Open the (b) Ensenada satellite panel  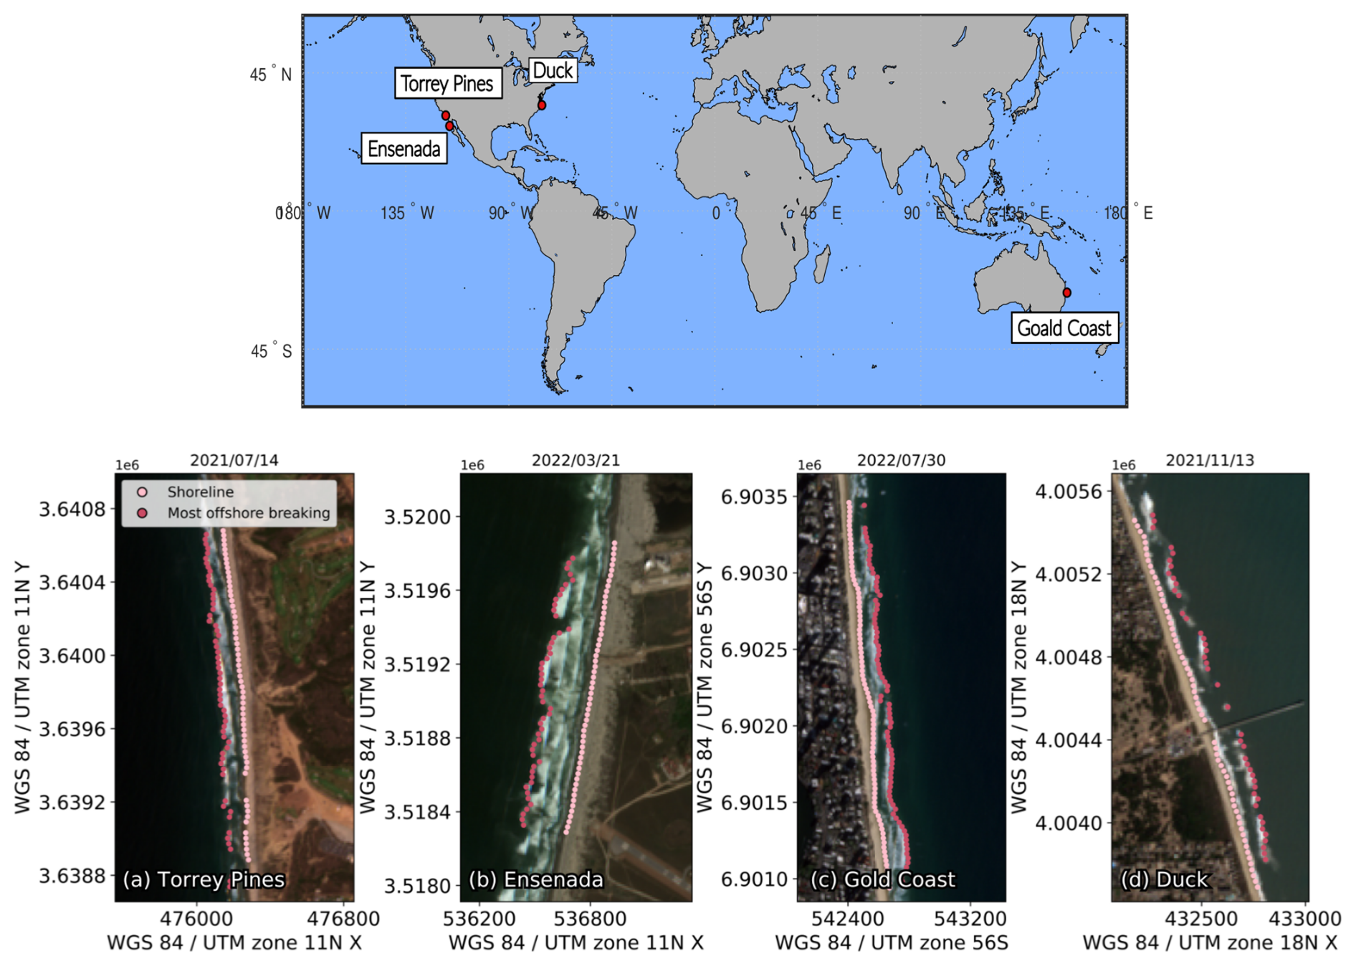point(576,687)
